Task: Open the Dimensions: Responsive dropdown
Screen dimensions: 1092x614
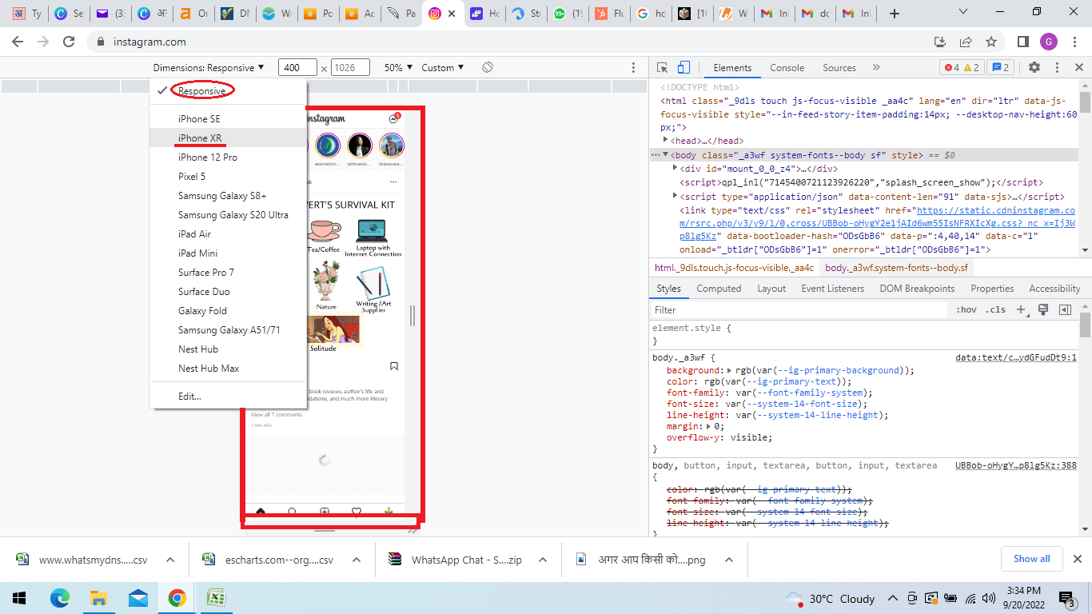Action: [209, 68]
